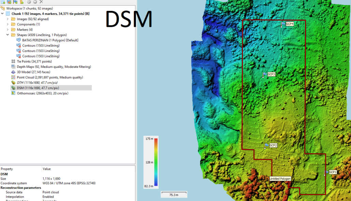The width and height of the screenshot is (351, 201).
Task: Click the Disable toolbar toggle
Action: point(34,2)
